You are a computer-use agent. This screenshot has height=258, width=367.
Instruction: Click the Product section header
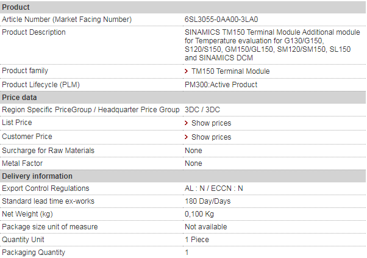pos(183,7)
